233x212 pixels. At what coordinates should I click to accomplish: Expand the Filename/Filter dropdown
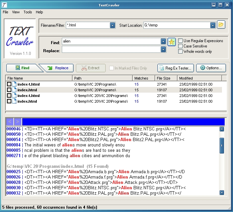(113, 25)
